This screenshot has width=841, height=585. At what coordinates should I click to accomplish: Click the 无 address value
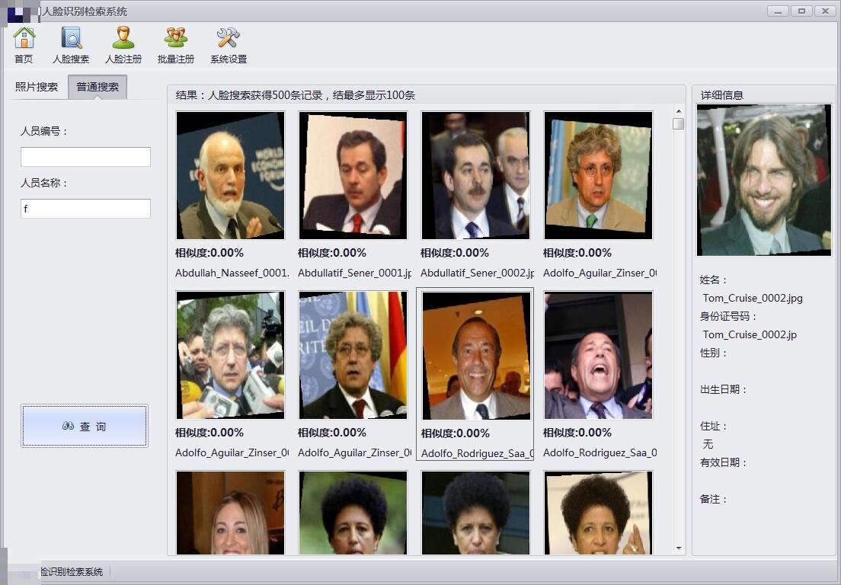coord(708,444)
